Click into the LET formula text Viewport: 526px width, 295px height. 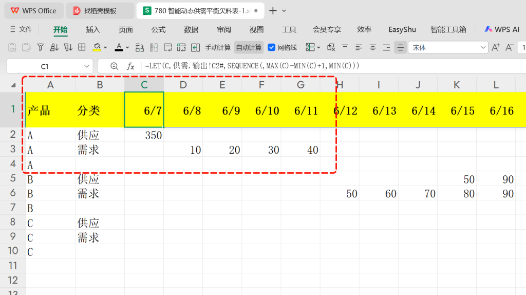click(x=252, y=66)
